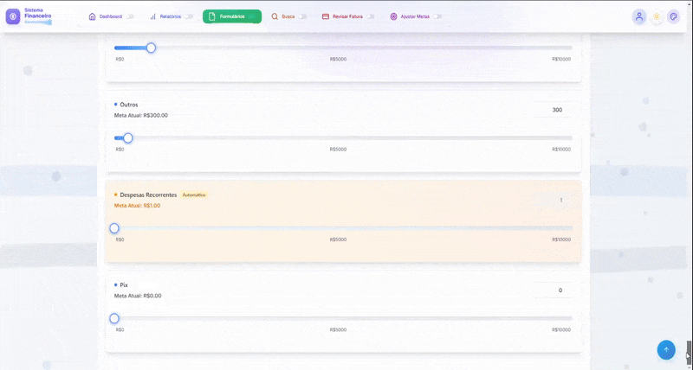Open the color palette icon
Viewport: 693px width, 370px height.
673,16
